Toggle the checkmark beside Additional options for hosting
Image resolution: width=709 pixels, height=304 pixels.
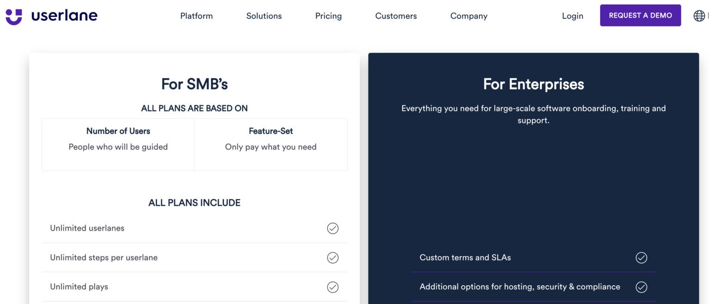[x=641, y=287]
